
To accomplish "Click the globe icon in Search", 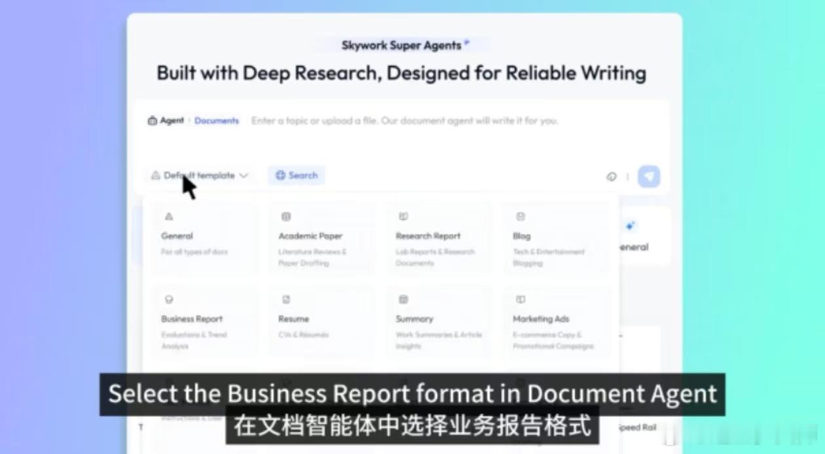I will tap(280, 175).
